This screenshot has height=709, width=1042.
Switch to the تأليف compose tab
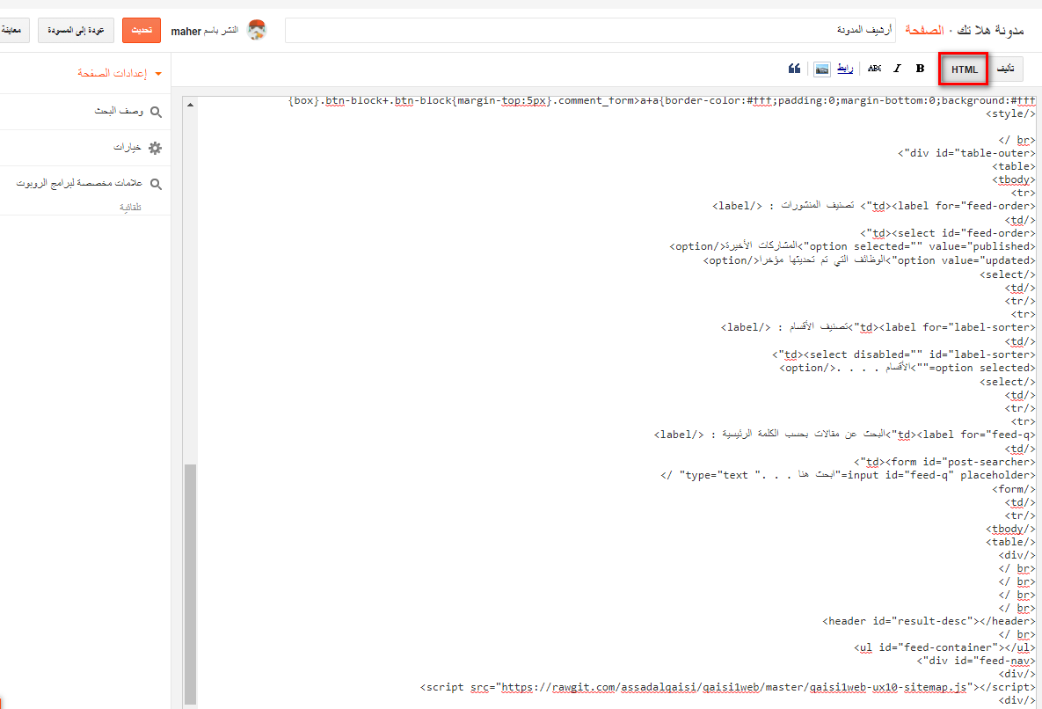(1008, 69)
